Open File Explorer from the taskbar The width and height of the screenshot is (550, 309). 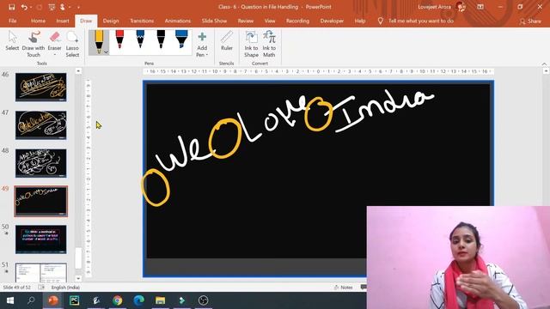coord(161,300)
